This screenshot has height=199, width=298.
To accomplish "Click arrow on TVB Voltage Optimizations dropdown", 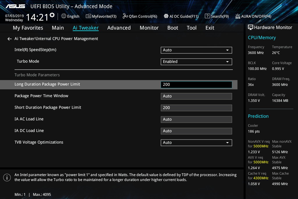I will coord(227,143).
